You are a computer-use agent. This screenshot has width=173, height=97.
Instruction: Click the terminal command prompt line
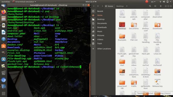(44, 67)
